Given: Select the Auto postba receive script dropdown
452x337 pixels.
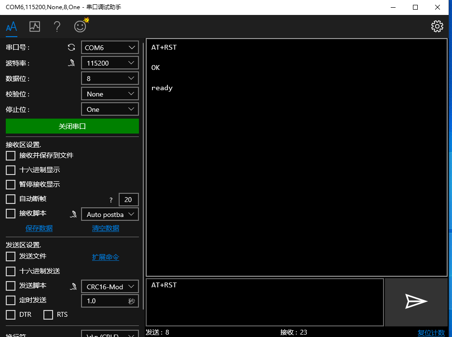Looking at the screenshot, I should (x=110, y=214).
